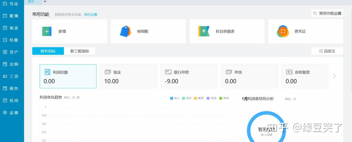Open the 查凭证 scan icon

(283, 32)
